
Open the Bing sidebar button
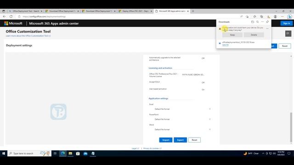pyautogui.click(x=289, y=16)
